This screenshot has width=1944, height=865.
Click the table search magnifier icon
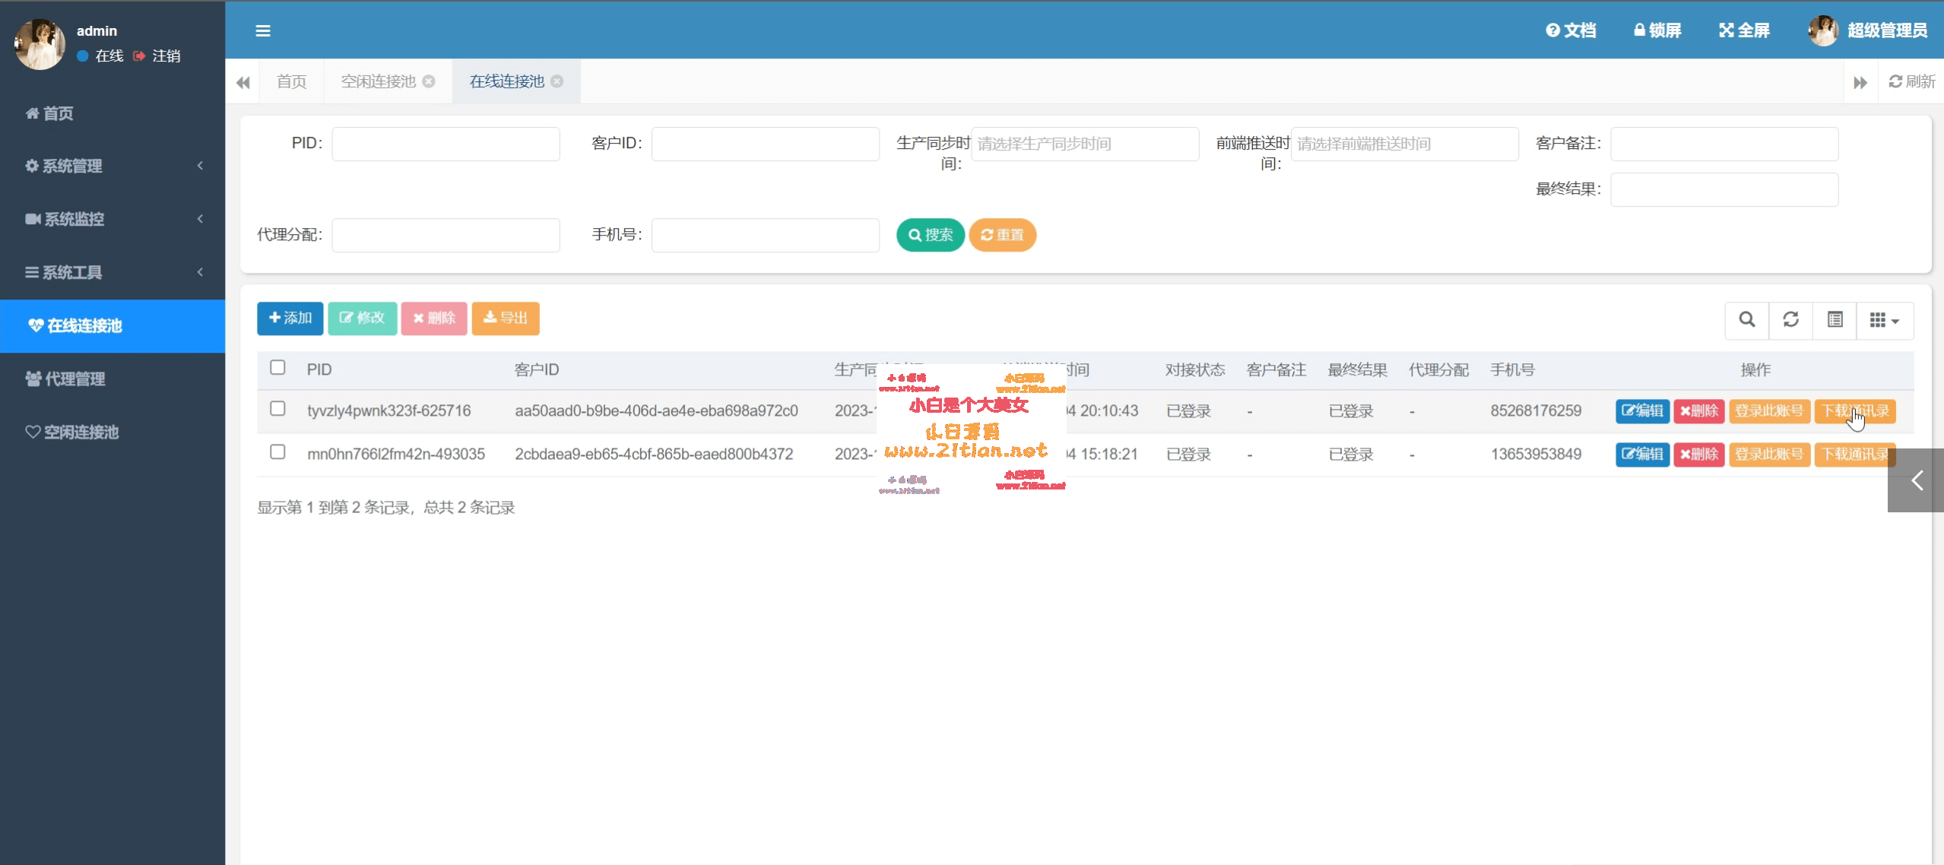tap(1747, 319)
